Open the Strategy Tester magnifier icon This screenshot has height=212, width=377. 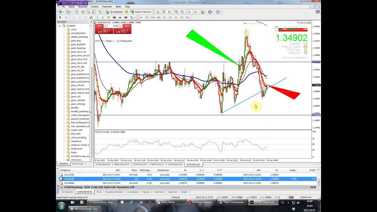(x=100, y=12)
